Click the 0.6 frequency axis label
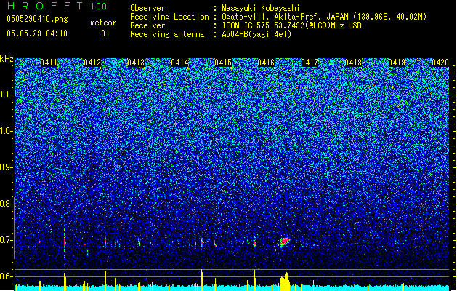This screenshot has height=291, width=457. pyautogui.click(x=6, y=276)
